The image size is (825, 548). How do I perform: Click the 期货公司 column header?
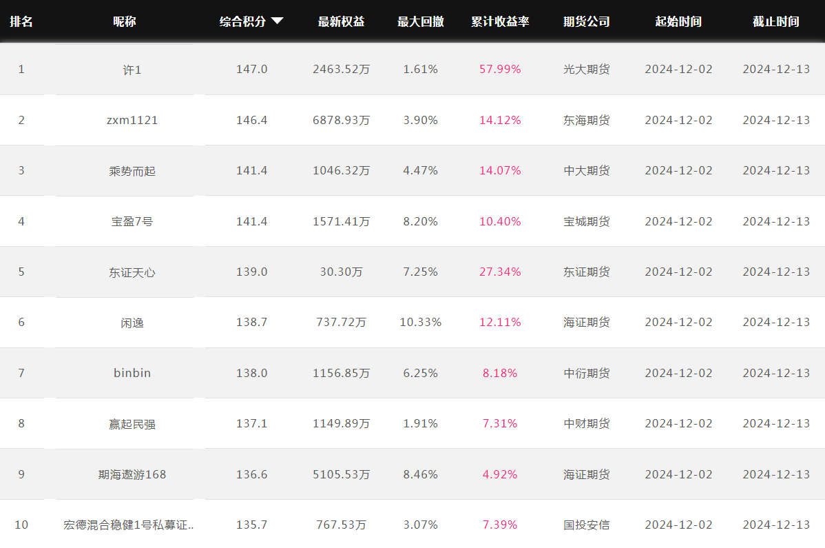tap(587, 21)
